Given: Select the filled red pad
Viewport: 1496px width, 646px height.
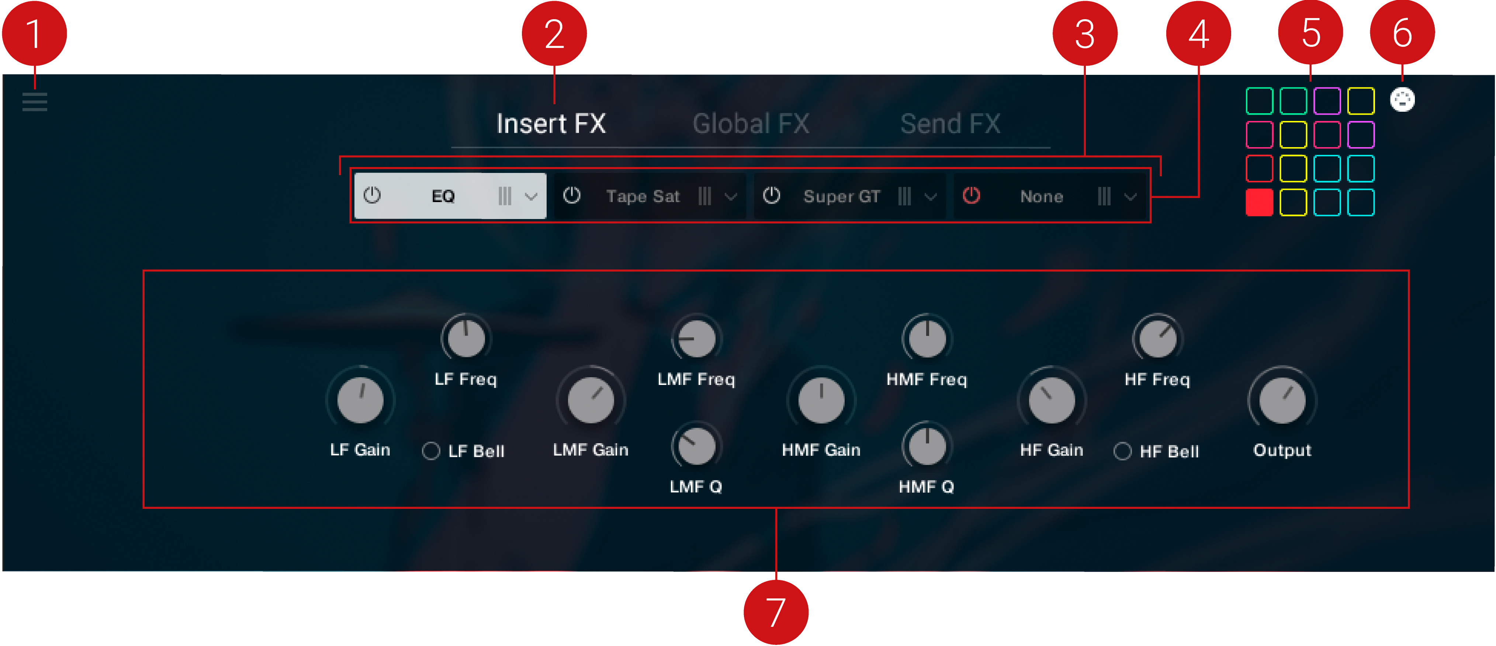Looking at the screenshot, I should pos(1259,202).
